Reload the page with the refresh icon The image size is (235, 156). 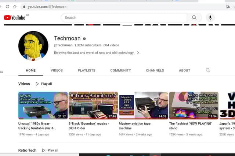pyautogui.click(x=7, y=7)
